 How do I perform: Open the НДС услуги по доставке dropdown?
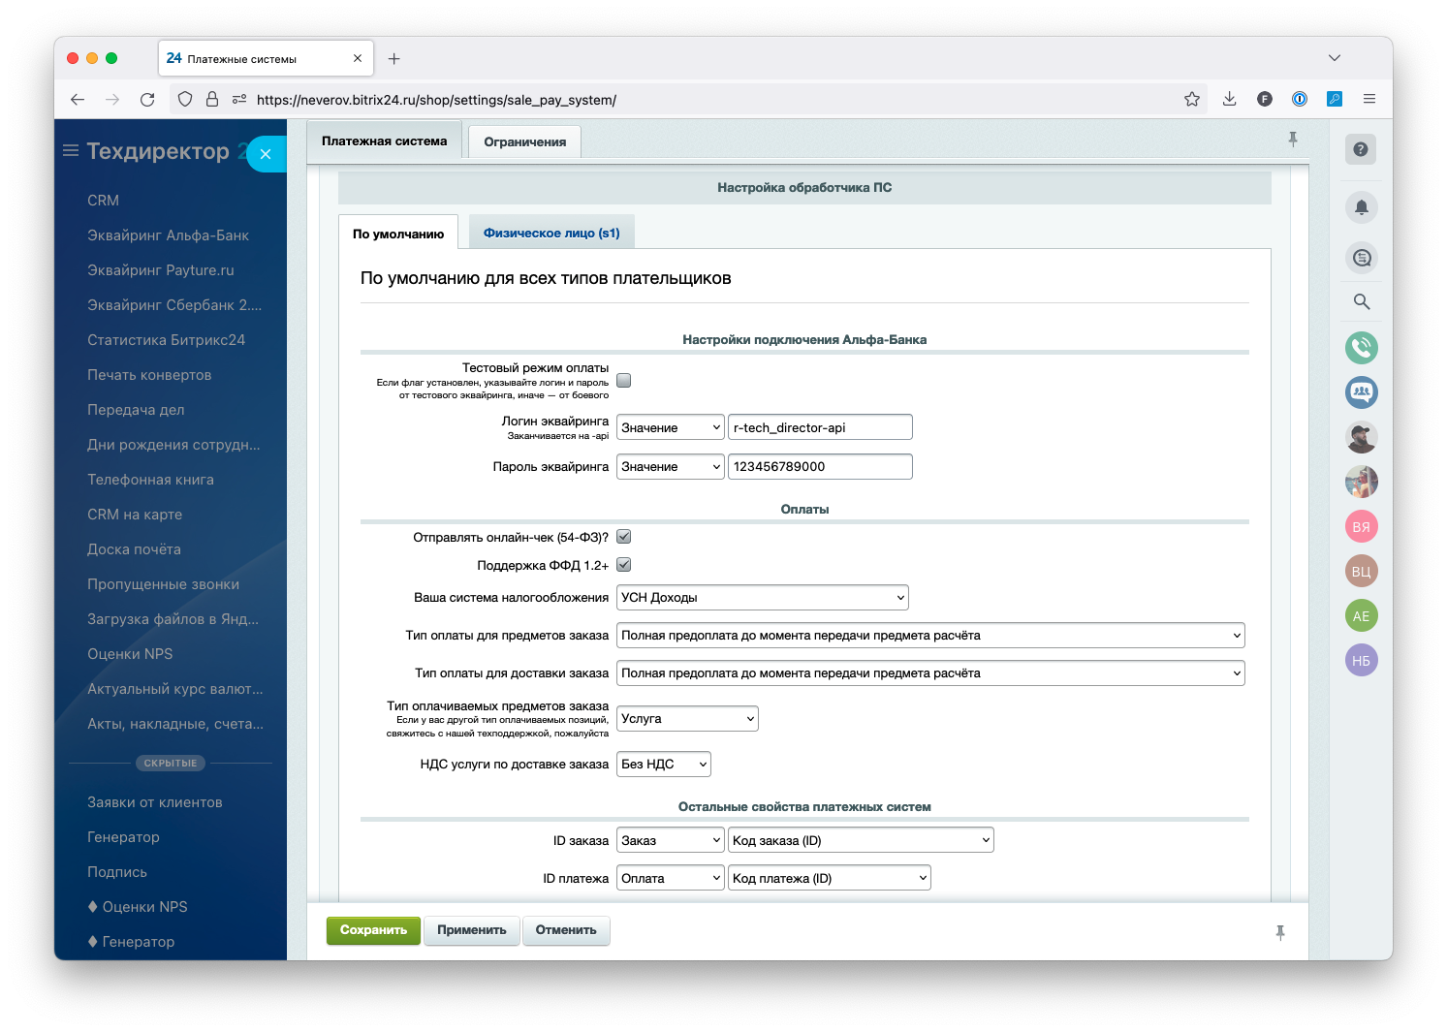coord(663,765)
